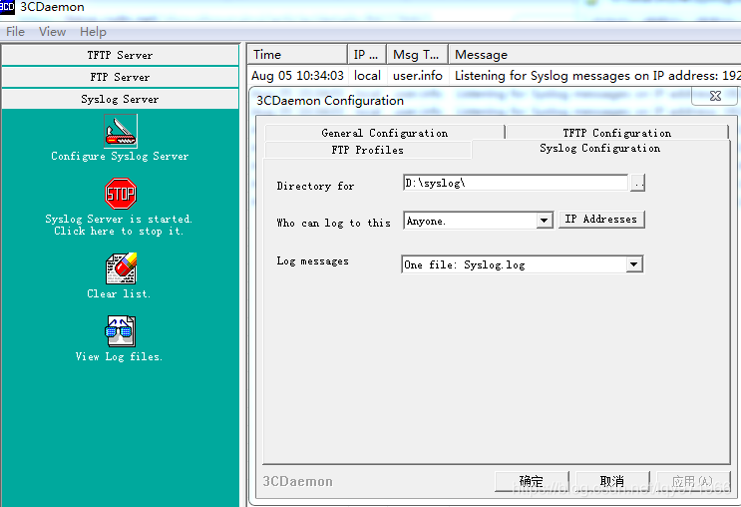The height and width of the screenshot is (507, 741).
Task: Open the File menu
Action: coord(15,32)
